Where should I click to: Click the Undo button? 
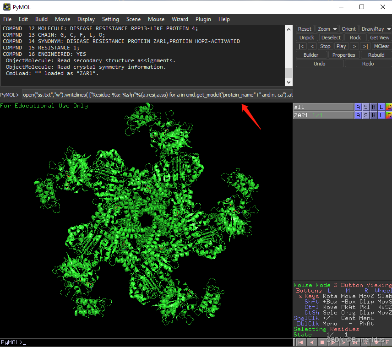point(320,64)
